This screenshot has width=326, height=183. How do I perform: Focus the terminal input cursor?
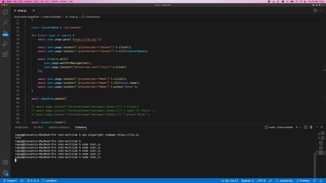click(16, 160)
